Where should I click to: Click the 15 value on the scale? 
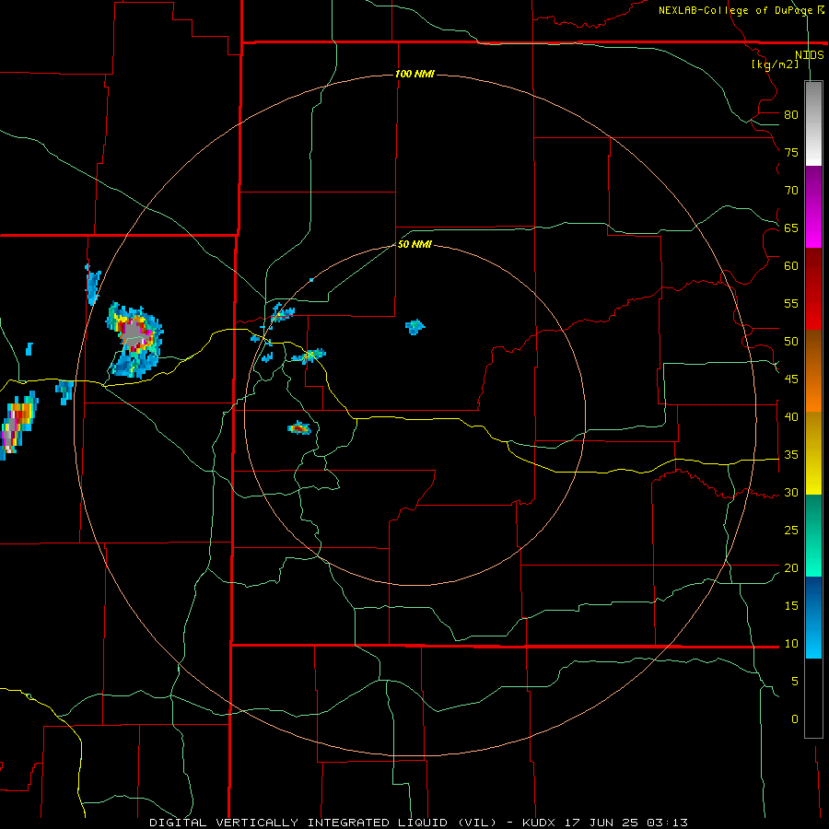(x=791, y=606)
